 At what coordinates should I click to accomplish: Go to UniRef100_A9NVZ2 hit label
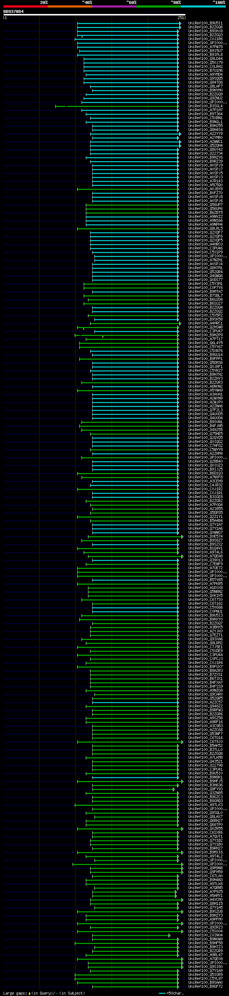click(x=205, y=216)
